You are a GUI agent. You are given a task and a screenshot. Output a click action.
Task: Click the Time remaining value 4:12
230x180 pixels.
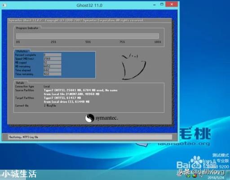click(53, 74)
